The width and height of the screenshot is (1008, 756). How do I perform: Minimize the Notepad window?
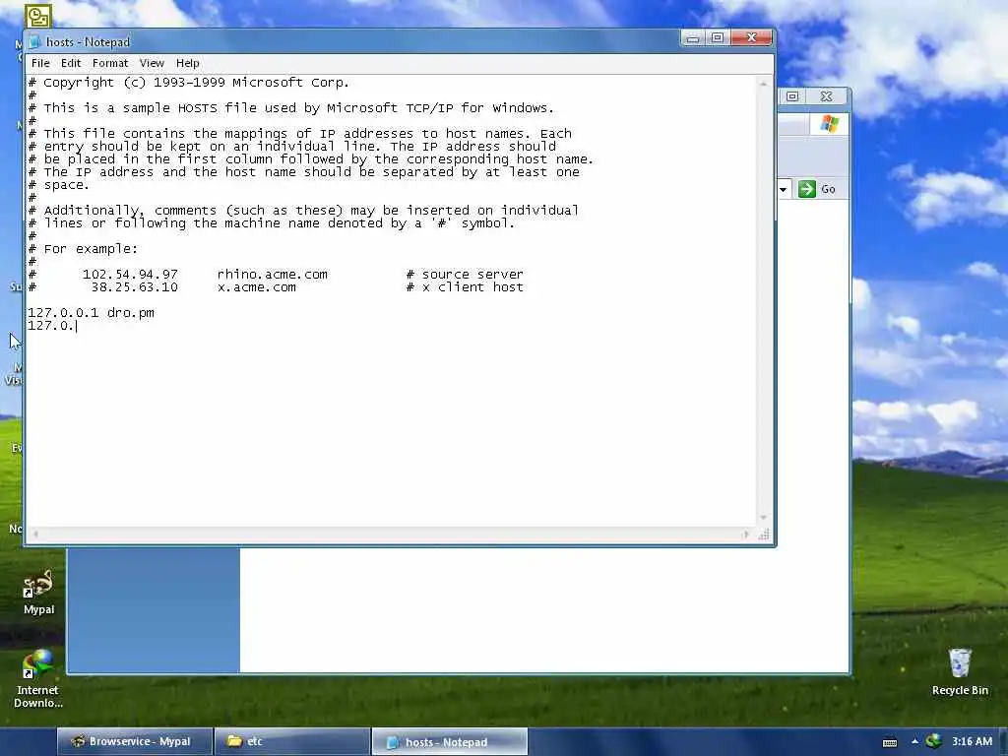tap(692, 38)
